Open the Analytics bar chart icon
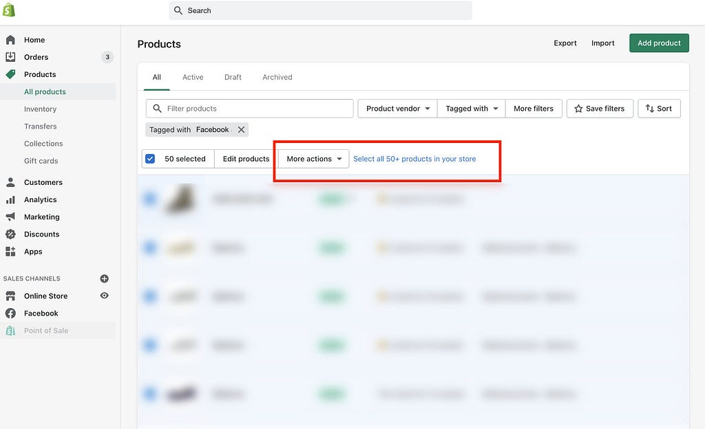Viewport: 705px width, 429px height. point(10,199)
